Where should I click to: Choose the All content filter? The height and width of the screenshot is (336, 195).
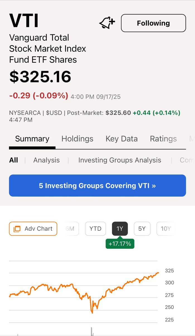(13, 160)
